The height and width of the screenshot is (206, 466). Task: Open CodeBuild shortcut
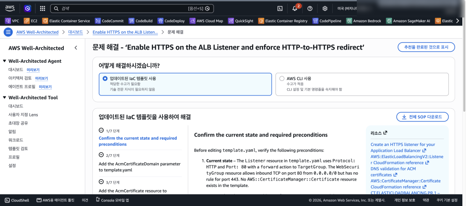pyautogui.click(x=141, y=21)
